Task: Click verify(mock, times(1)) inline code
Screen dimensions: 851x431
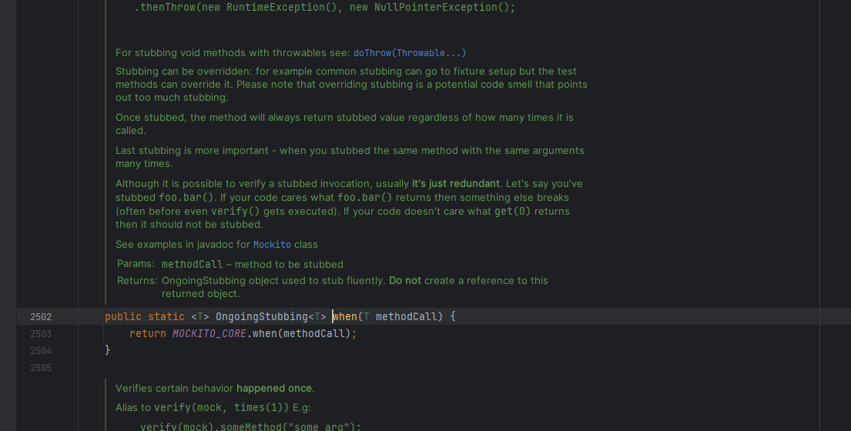Action: pyautogui.click(x=221, y=408)
